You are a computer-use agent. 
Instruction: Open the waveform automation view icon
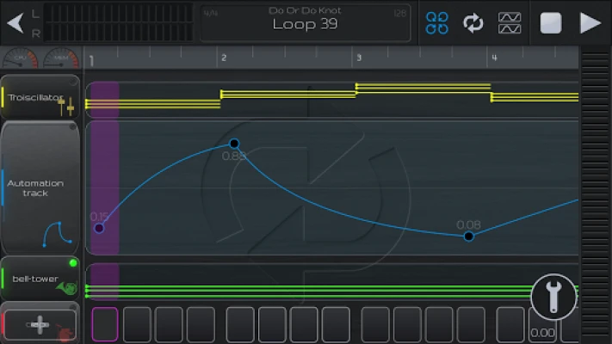(x=510, y=23)
